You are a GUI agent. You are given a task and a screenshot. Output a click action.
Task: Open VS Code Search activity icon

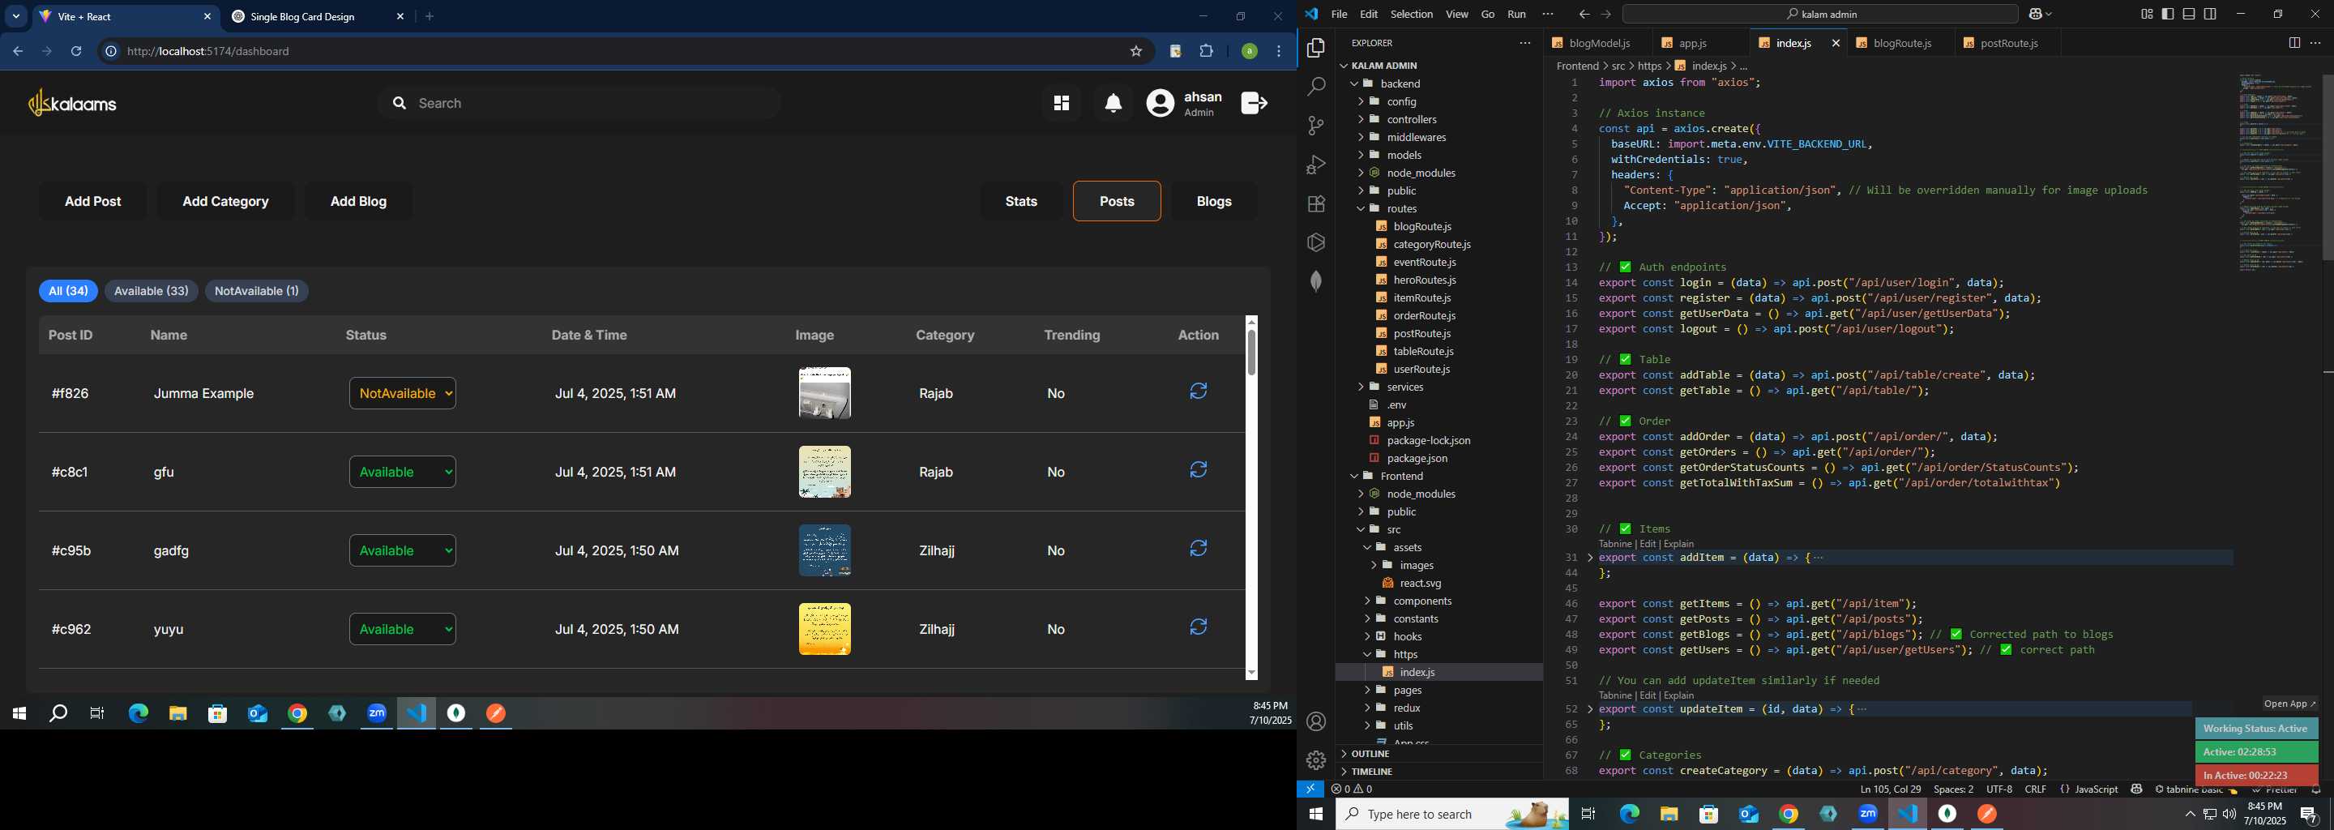(x=1315, y=87)
